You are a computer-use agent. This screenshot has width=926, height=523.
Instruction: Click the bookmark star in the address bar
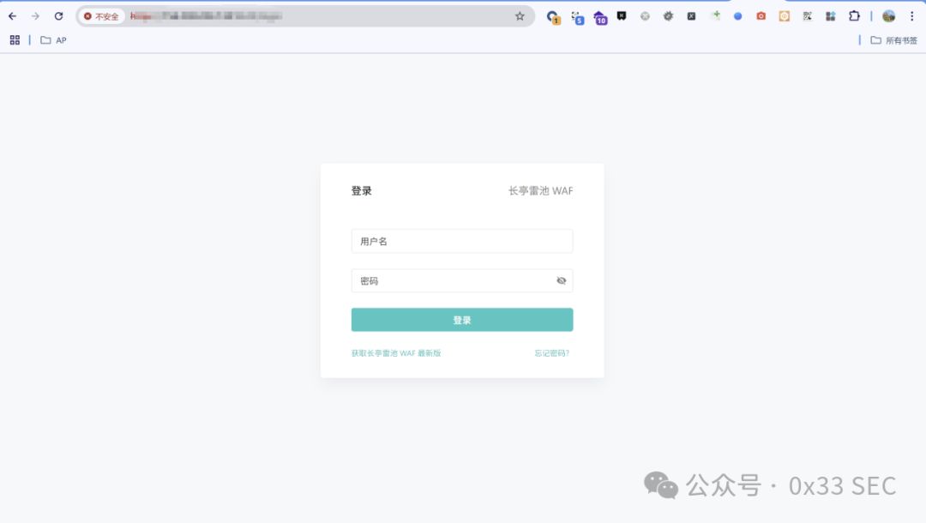519,15
